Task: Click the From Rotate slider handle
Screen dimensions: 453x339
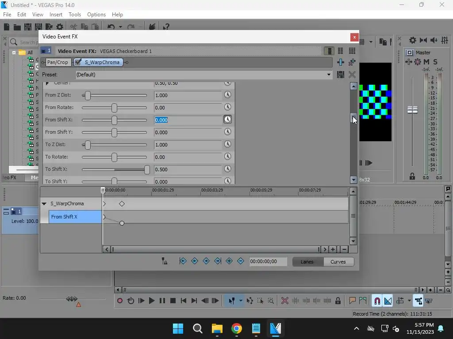Action: click(x=115, y=108)
